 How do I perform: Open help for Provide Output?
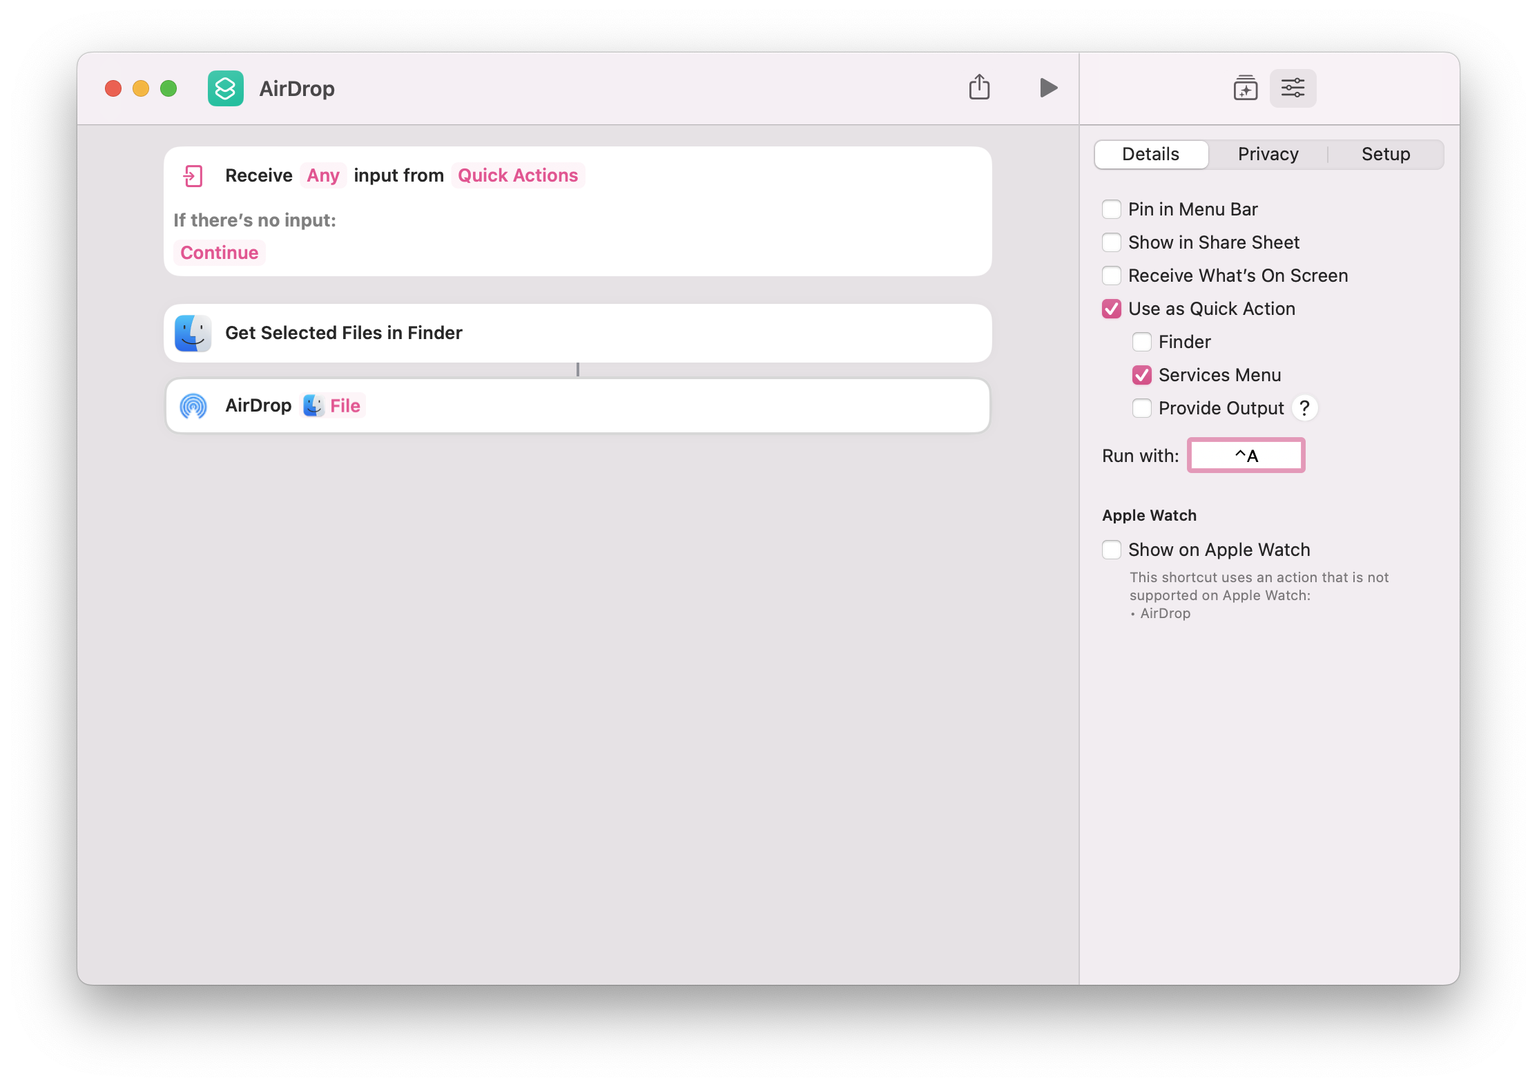click(1304, 408)
